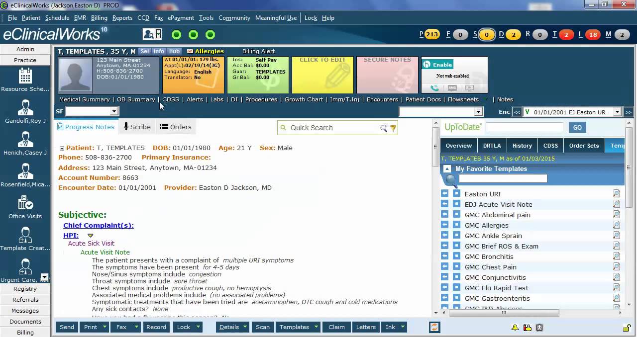Image resolution: width=637 pixels, height=337 pixels.
Task: Open the Chief Complaint(s) link
Action: coord(99,226)
